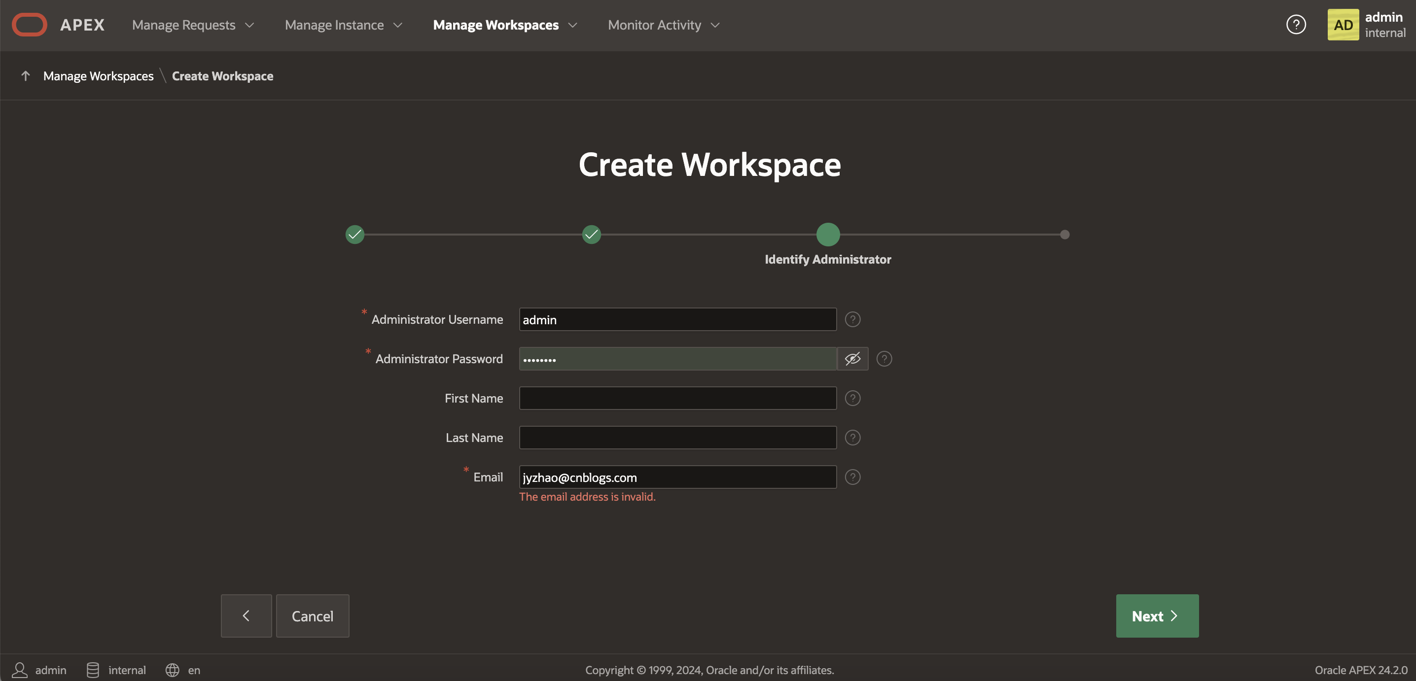
Task: Click the breadcrumb up-arrow icon
Action: [x=25, y=76]
